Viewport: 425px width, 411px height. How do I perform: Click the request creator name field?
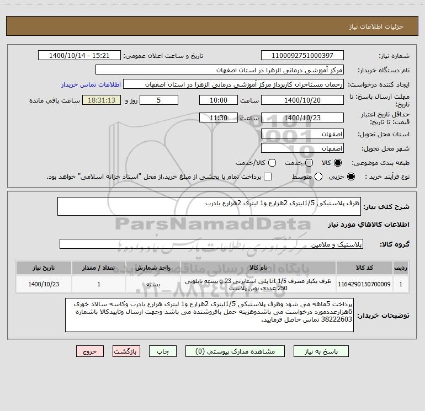[233, 84]
